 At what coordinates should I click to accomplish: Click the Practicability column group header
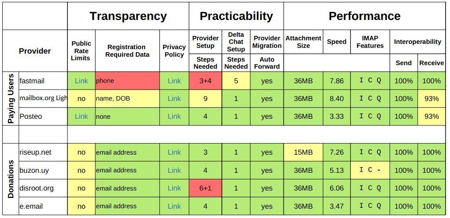click(x=236, y=16)
